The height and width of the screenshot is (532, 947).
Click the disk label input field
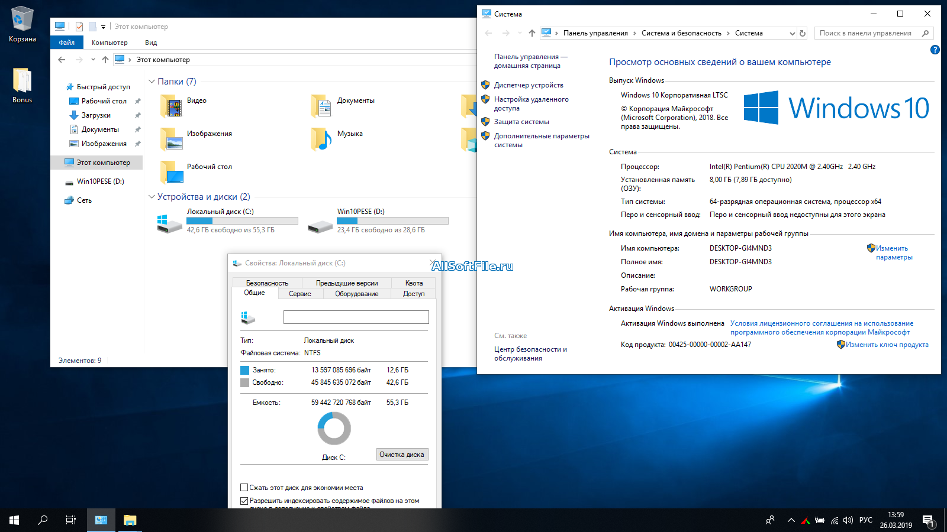pyautogui.click(x=356, y=317)
